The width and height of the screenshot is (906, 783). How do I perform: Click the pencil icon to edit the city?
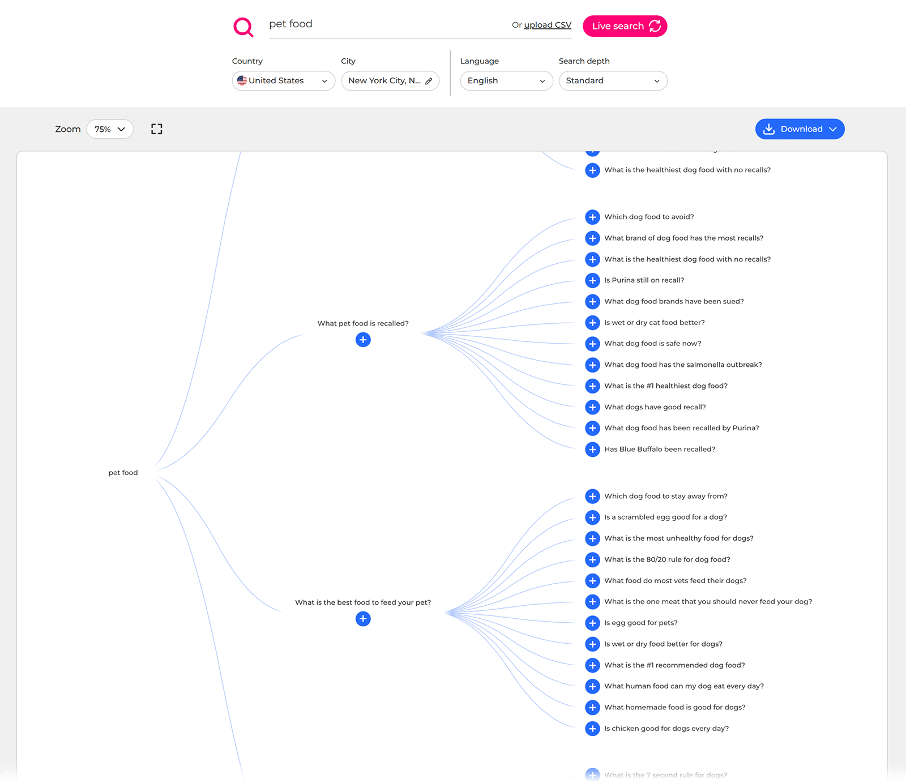pyautogui.click(x=429, y=80)
